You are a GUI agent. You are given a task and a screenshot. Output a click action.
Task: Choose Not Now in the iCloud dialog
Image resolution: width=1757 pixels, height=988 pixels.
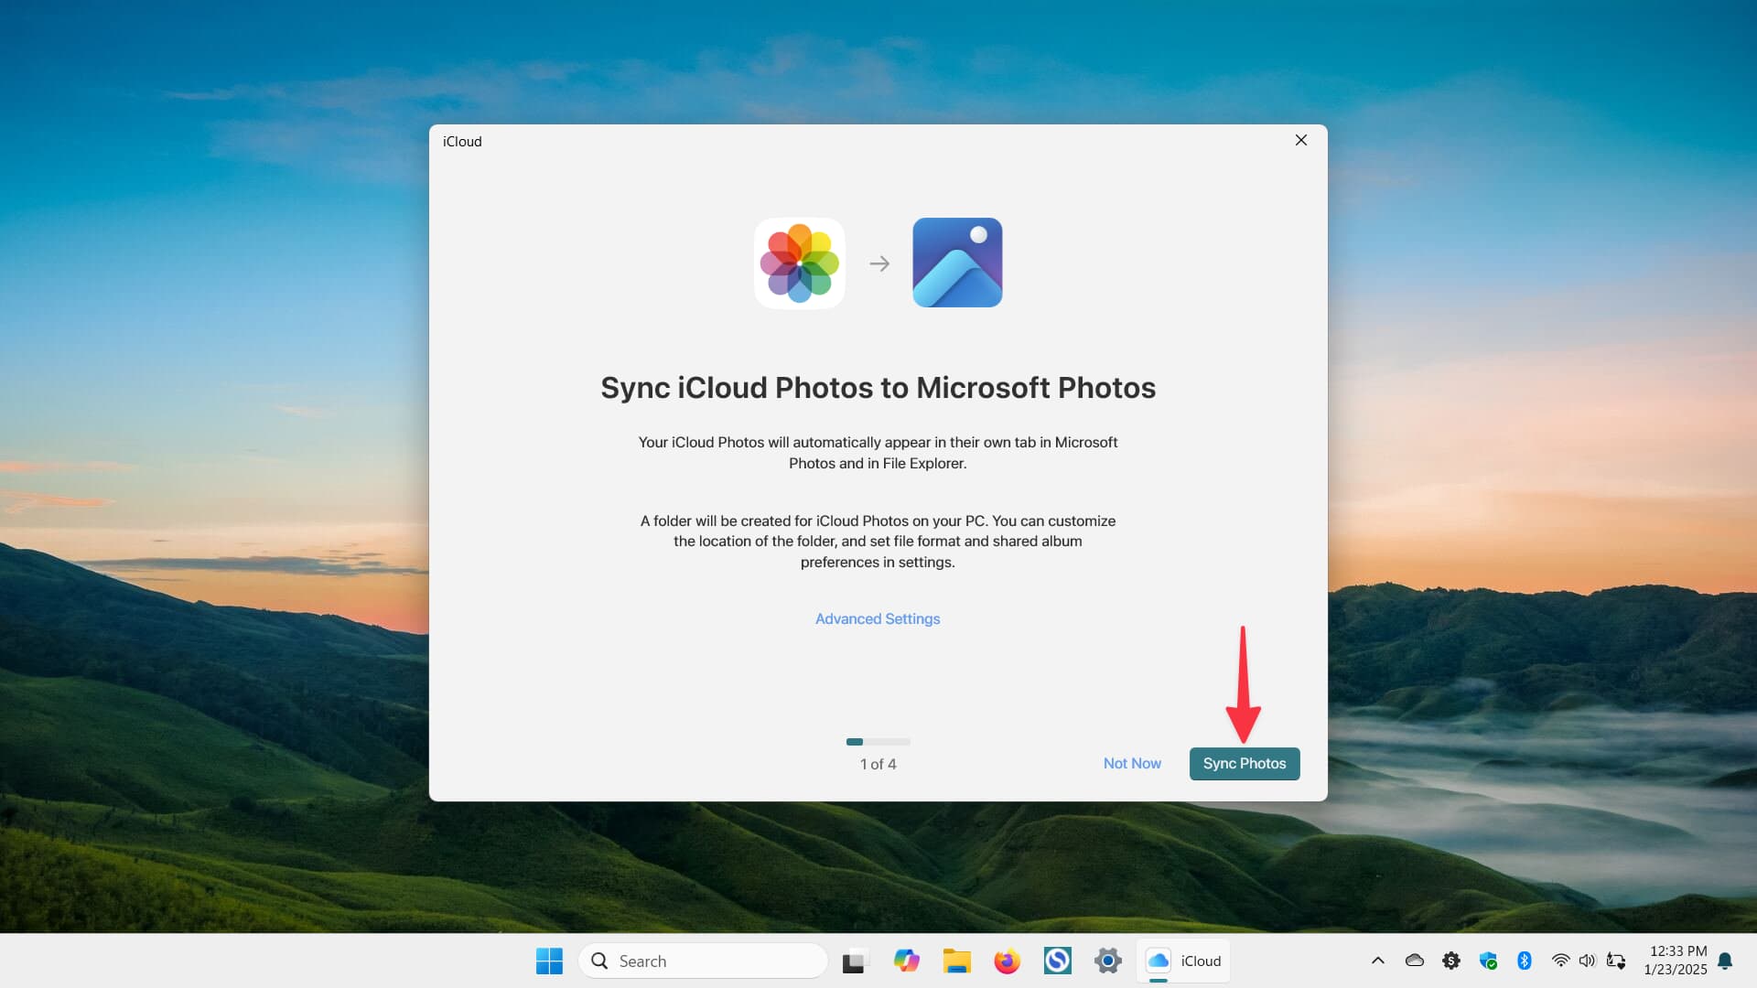[1132, 763]
